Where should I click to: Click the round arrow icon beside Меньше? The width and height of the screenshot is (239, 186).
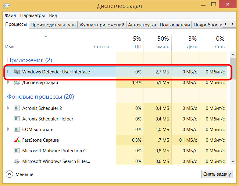(x=9, y=174)
